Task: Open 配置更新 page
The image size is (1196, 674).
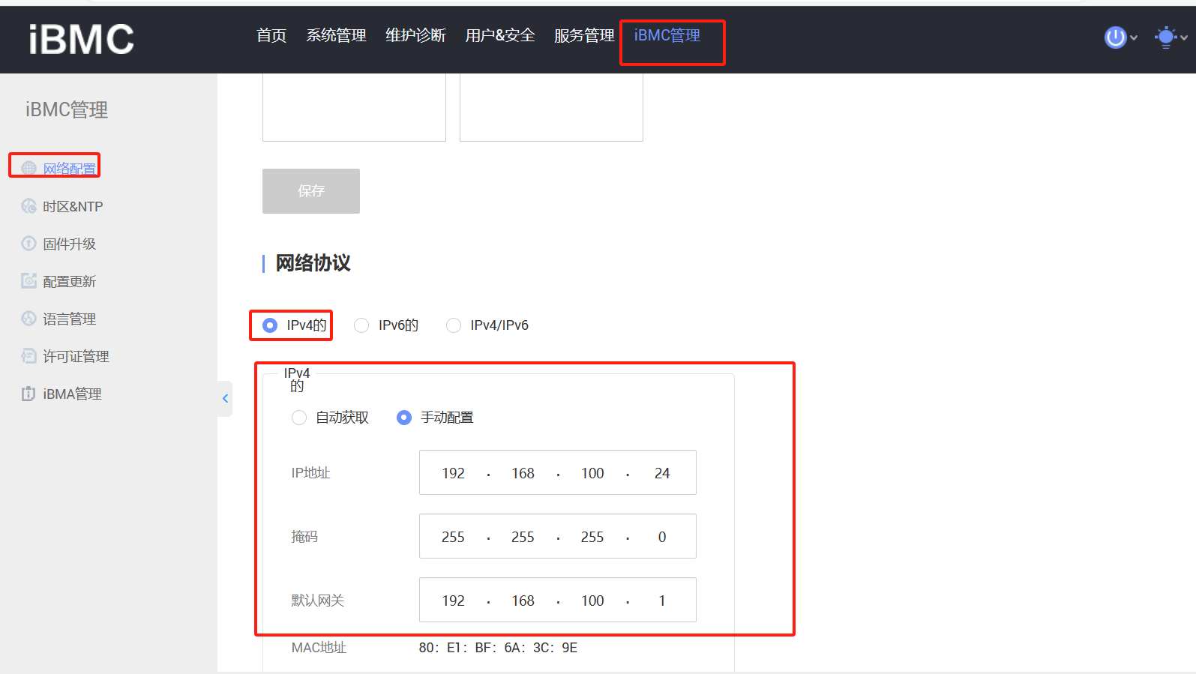Action: (x=70, y=281)
